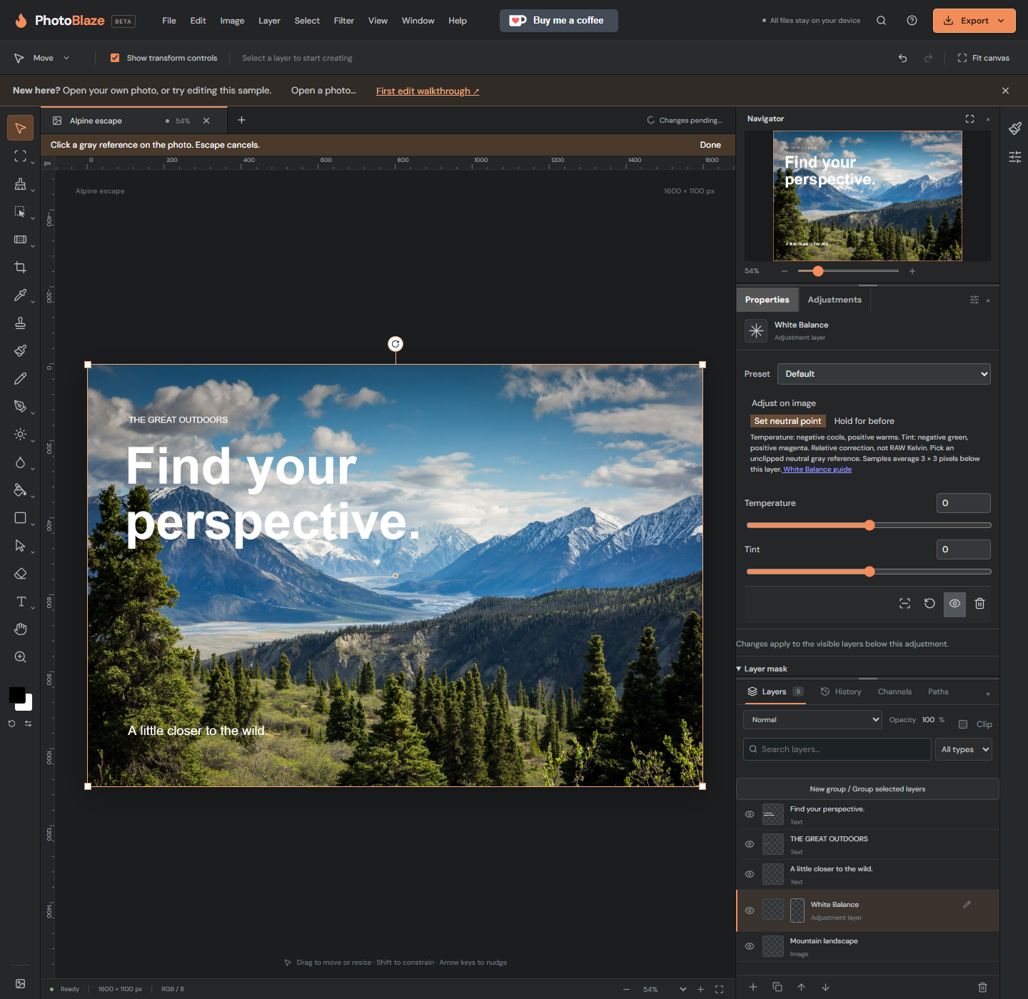Open search with magnifier icon in header

coord(881,21)
